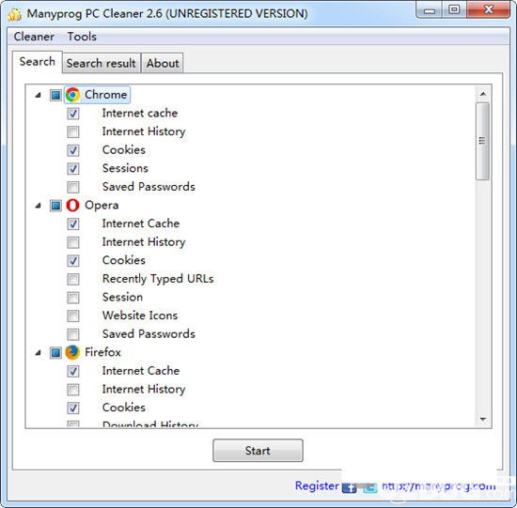
Task: Collapse the Chrome tree node
Action: tap(39, 95)
